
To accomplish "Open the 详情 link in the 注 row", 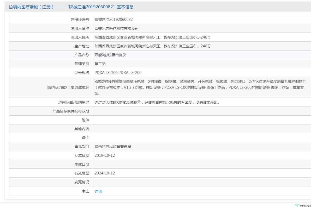I will [98, 191].
